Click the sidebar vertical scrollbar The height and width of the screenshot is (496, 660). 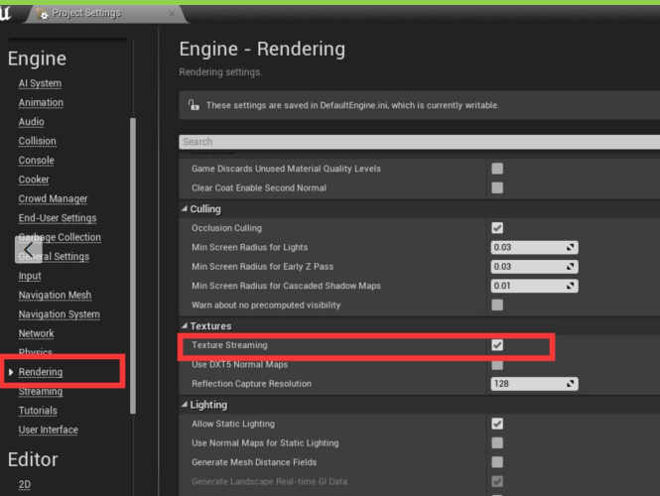coord(133,266)
